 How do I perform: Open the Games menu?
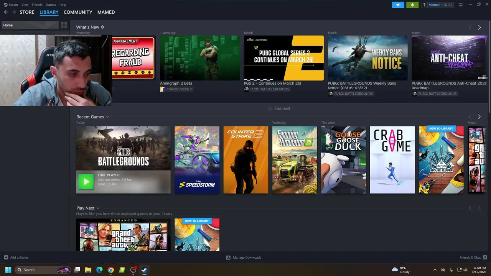click(51, 5)
